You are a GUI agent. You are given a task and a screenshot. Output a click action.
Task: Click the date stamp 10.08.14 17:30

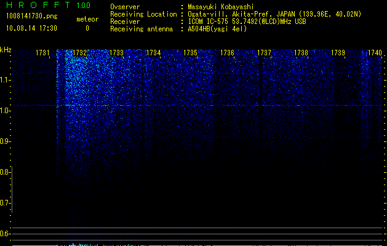pyautogui.click(x=31, y=28)
